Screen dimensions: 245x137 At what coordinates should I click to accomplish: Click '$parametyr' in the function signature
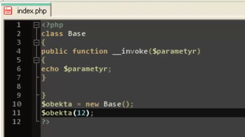point(175,52)
